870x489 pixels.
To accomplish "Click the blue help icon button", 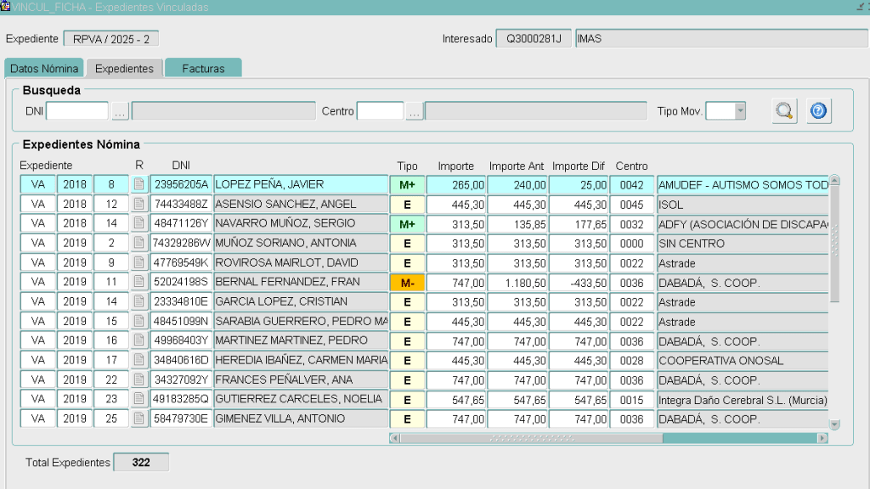I will click(818, 111).
